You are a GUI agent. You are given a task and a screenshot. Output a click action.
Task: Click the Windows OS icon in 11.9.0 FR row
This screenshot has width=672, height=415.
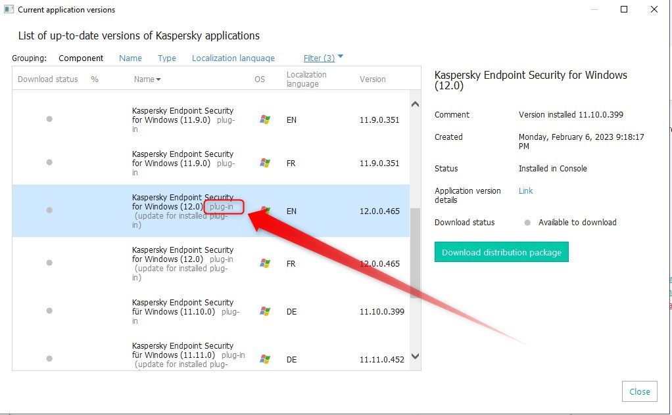pos(265,163)
